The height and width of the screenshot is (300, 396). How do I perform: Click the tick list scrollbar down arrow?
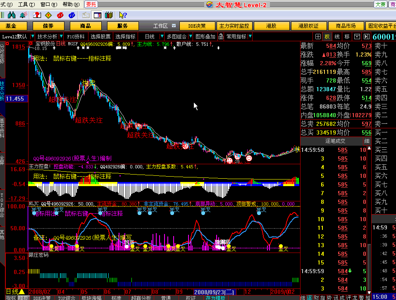point(369,292)
